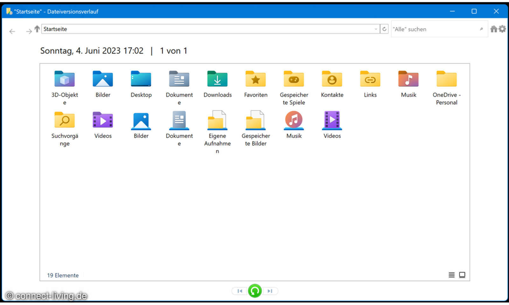Screen dimensions: 509x305
Task: Open the Videos library icon
Action: coord(332,121)
